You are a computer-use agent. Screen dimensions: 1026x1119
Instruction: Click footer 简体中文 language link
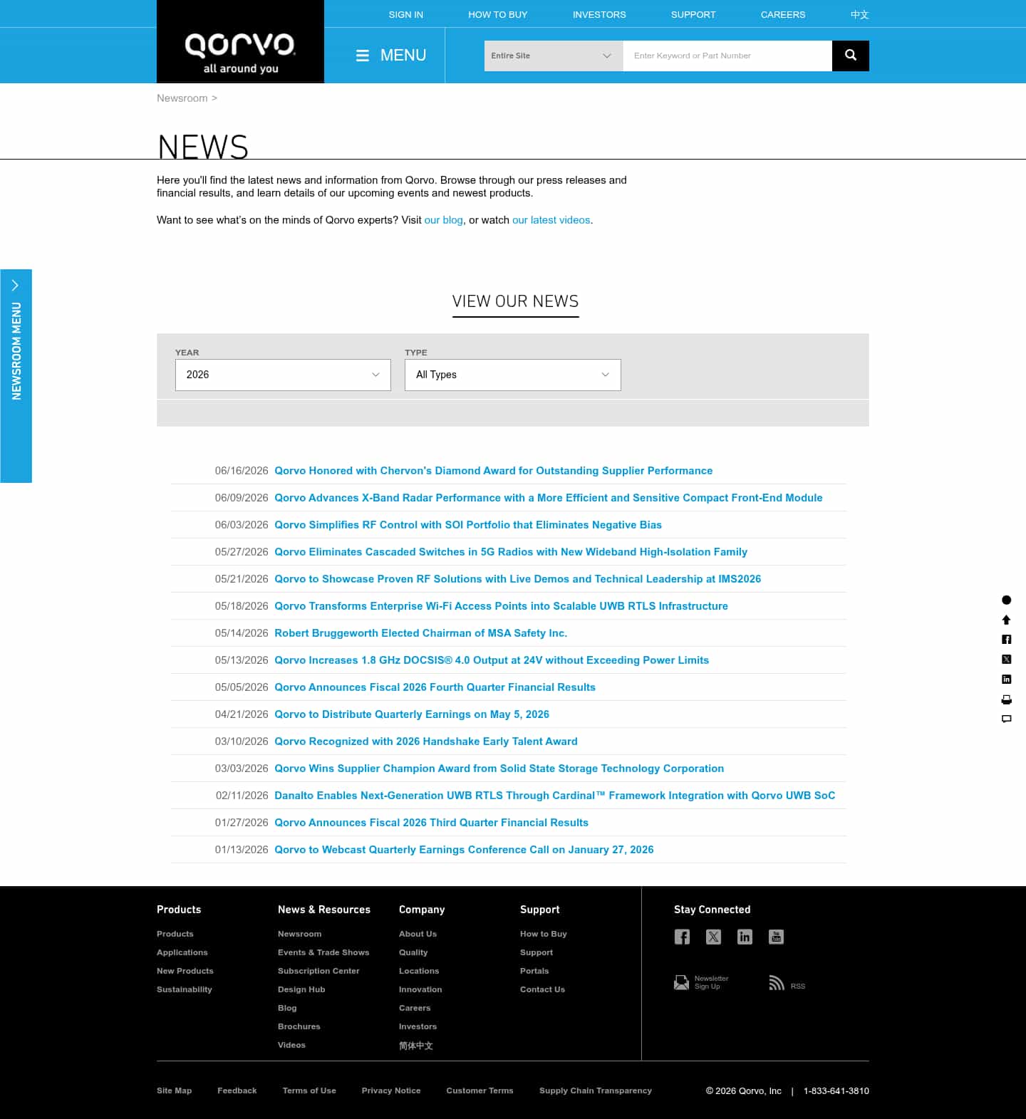(416, 1046)
